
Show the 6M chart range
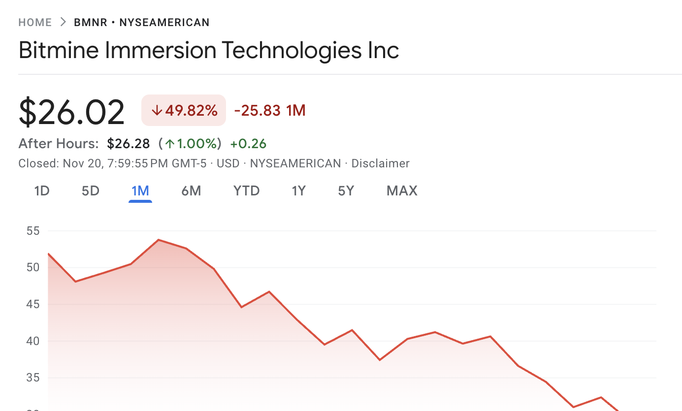tap(191, 191)
